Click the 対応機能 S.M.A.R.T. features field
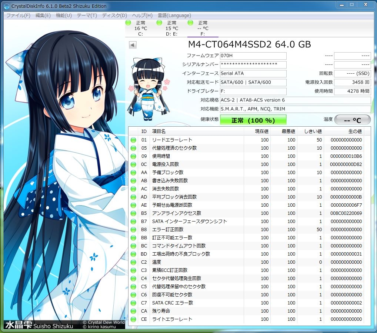Screen dimensions: 377x333 (x=295, y=109)
